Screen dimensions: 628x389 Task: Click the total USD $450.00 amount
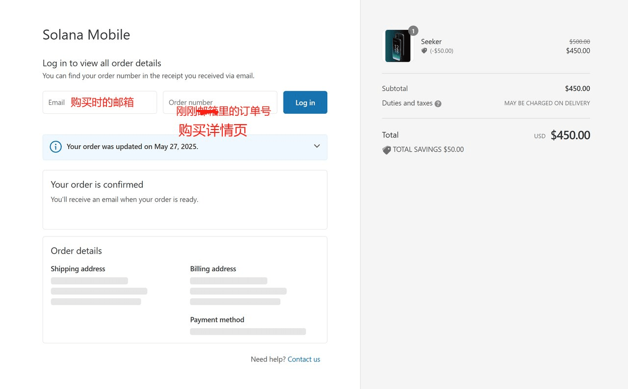point(570,135)
